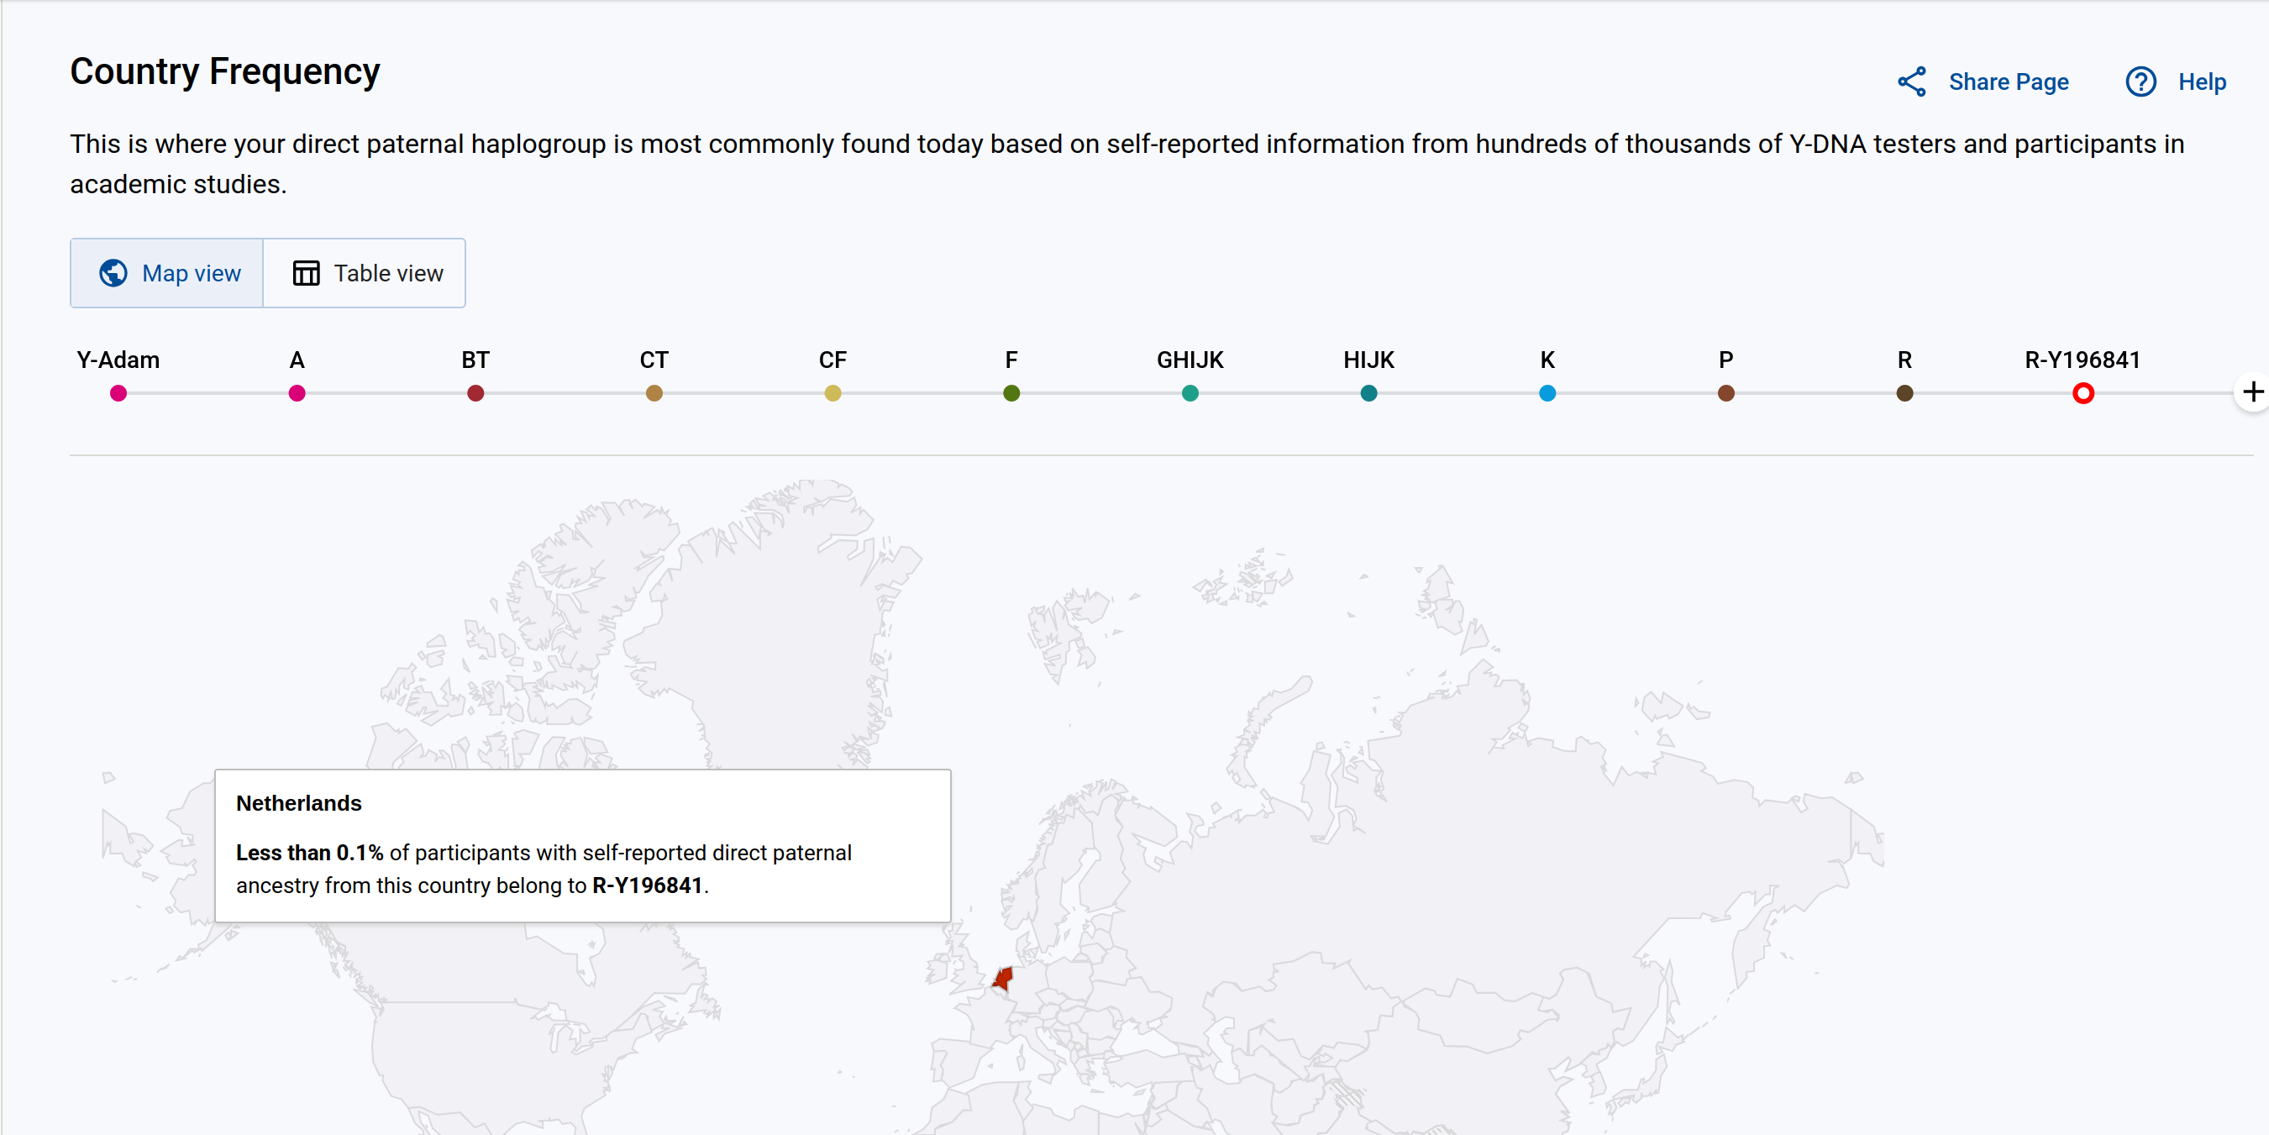
Task: Click the Share Page icon
Action: [1911, 82]
